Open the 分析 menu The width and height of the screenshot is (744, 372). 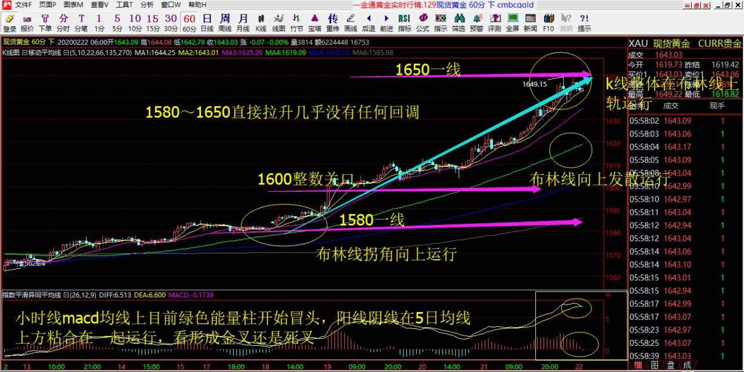pos(147,5)
